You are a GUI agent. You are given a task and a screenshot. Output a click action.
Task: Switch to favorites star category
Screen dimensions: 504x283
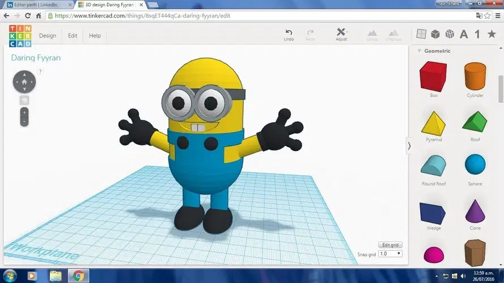click(492, 34)
